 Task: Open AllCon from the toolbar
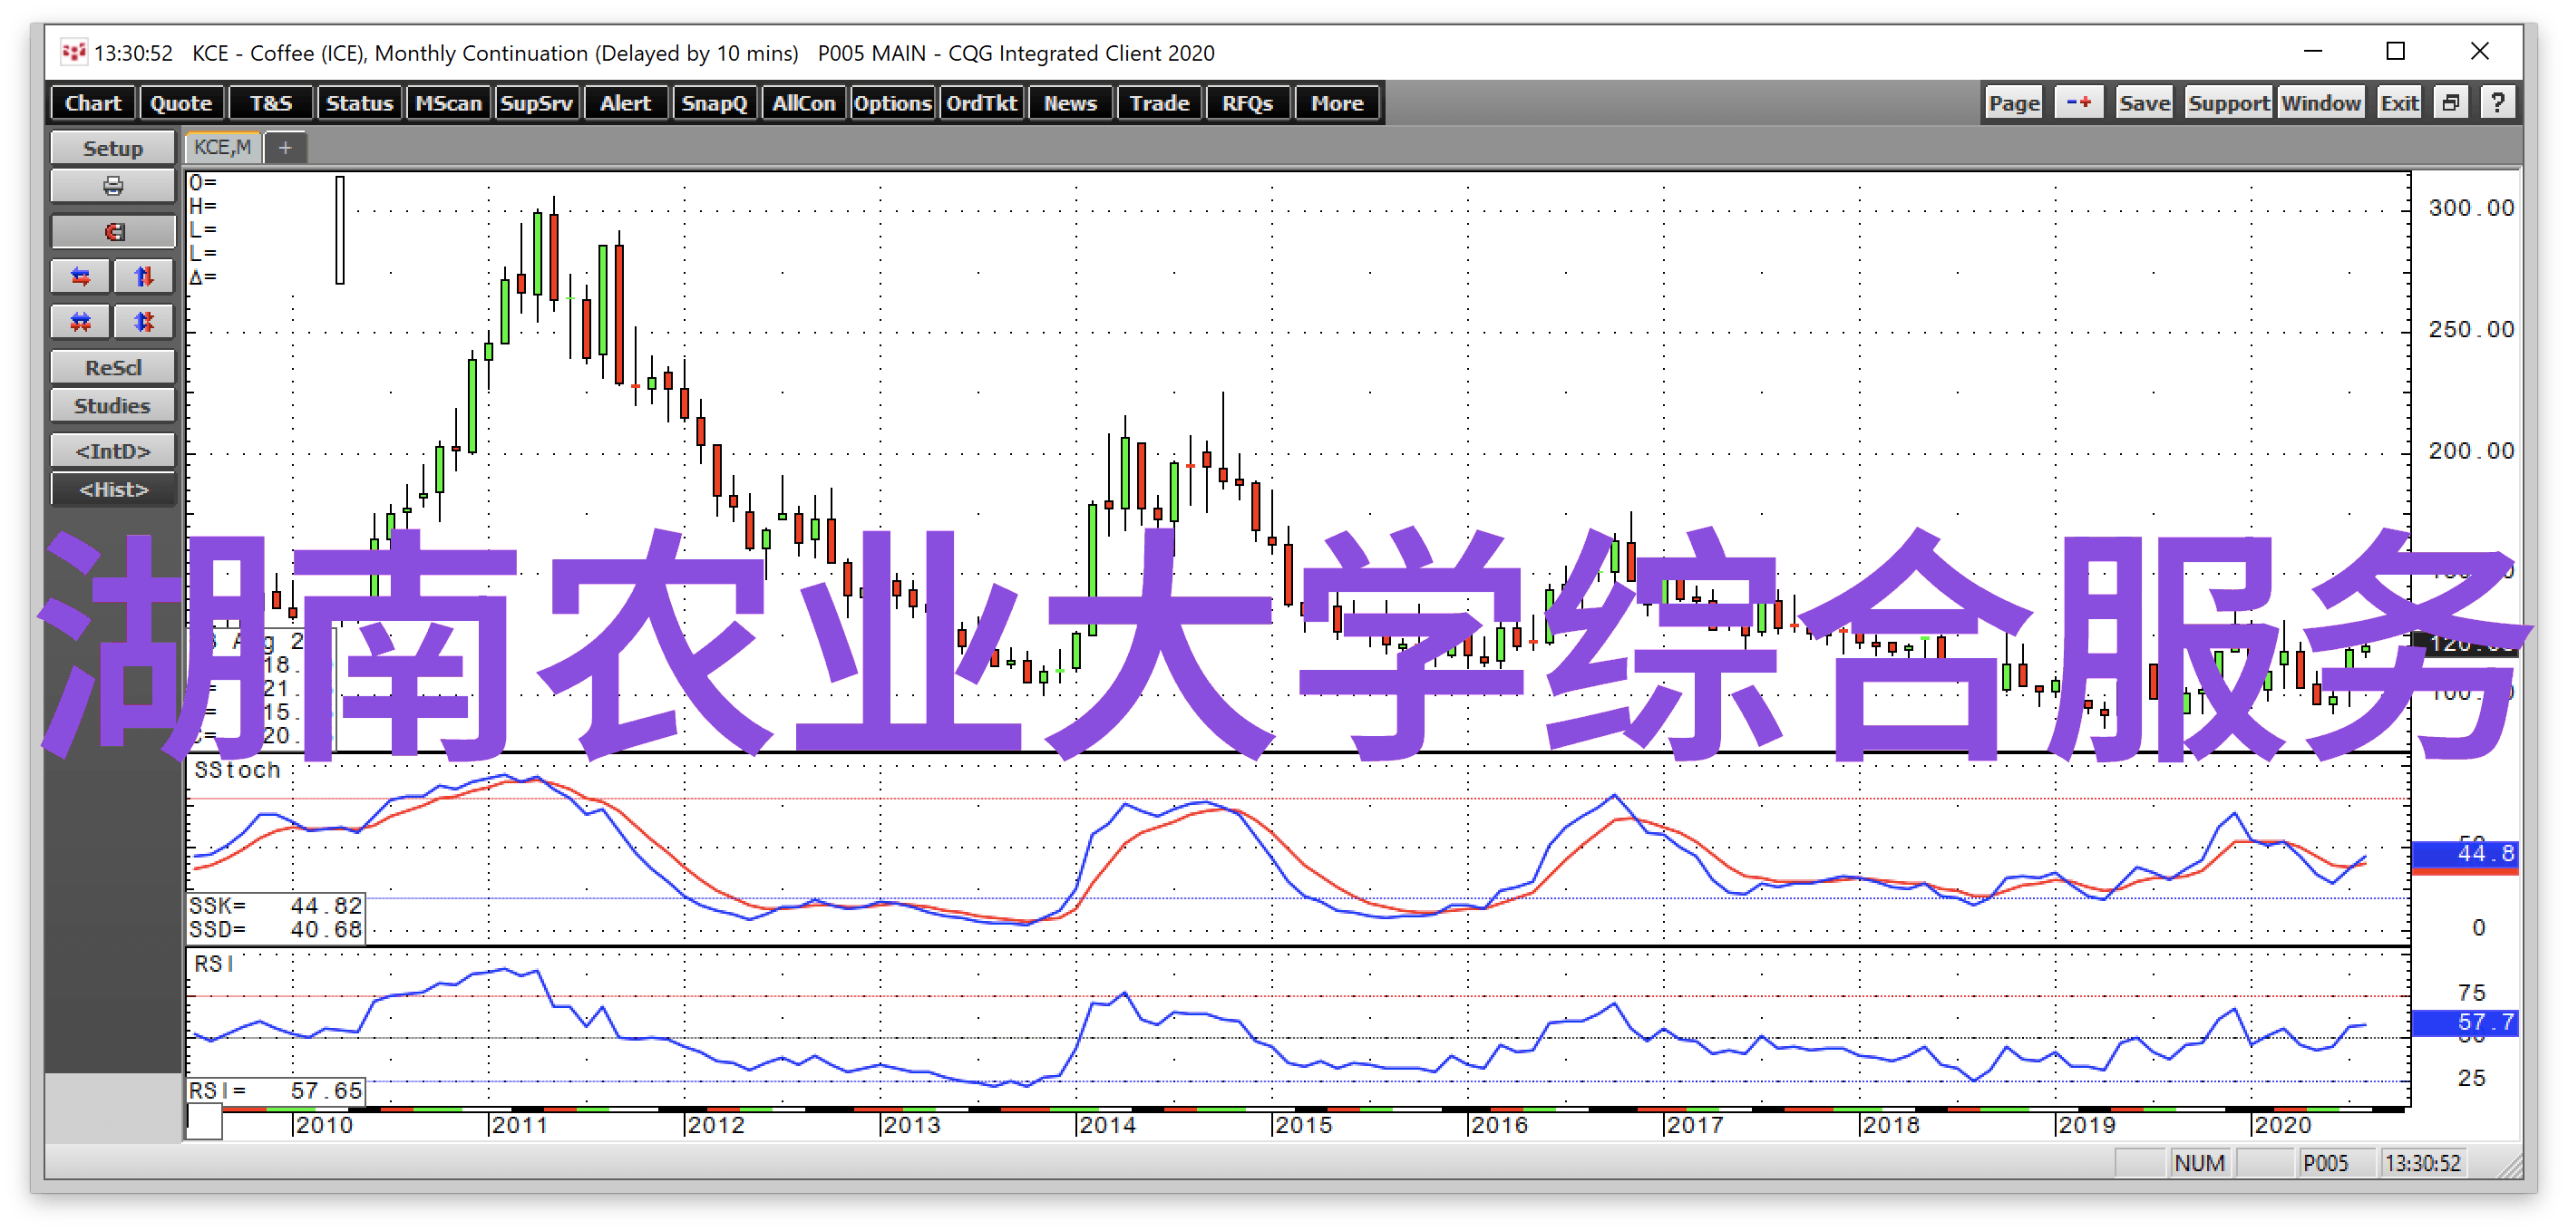point(803,102)
